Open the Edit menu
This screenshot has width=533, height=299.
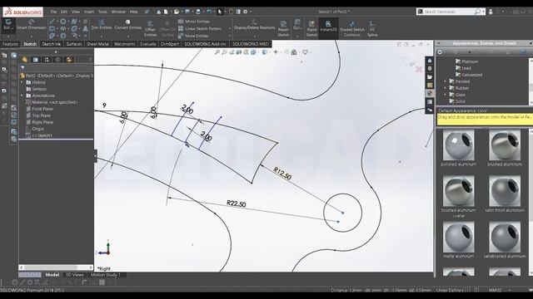pyautogui.click(x=64, y=12)
